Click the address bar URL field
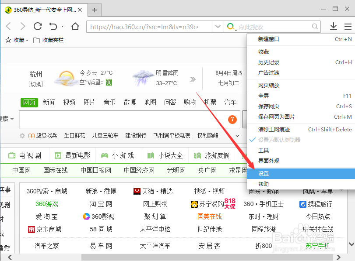The height and width of the screenshot is (261, 355). pos(149,27)
